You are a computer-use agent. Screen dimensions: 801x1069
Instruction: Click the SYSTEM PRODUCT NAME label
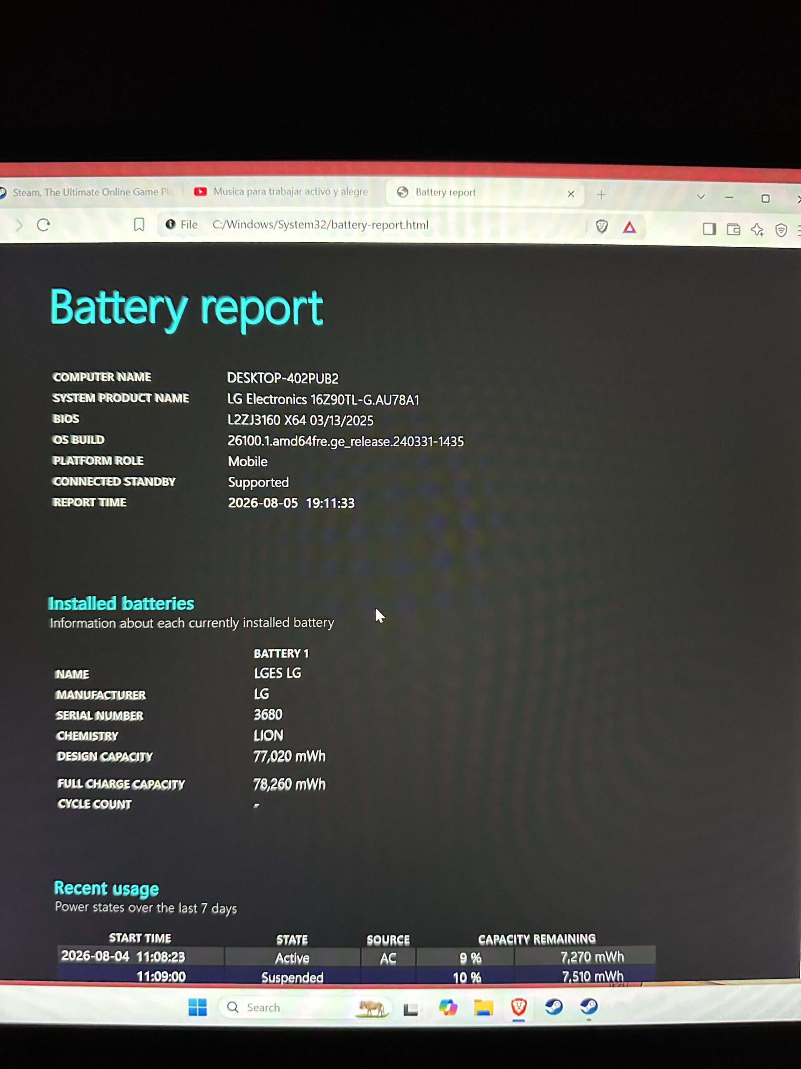[x=121, y=398]
